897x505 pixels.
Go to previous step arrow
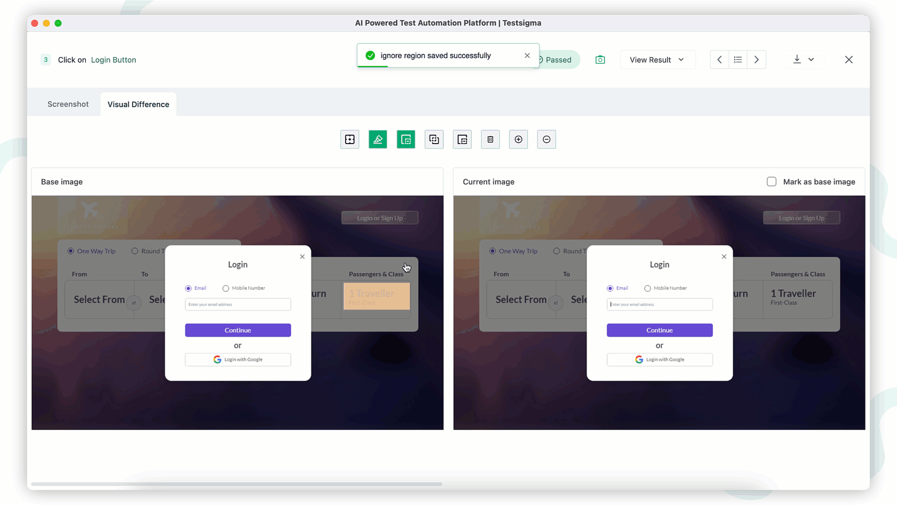tap(719, 60)
